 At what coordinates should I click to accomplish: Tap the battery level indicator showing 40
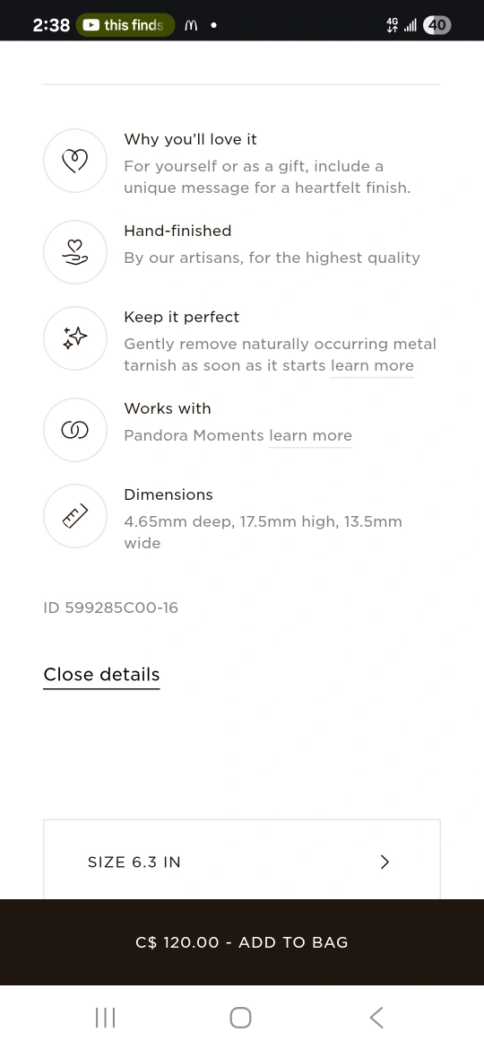[x=437, y=25]
